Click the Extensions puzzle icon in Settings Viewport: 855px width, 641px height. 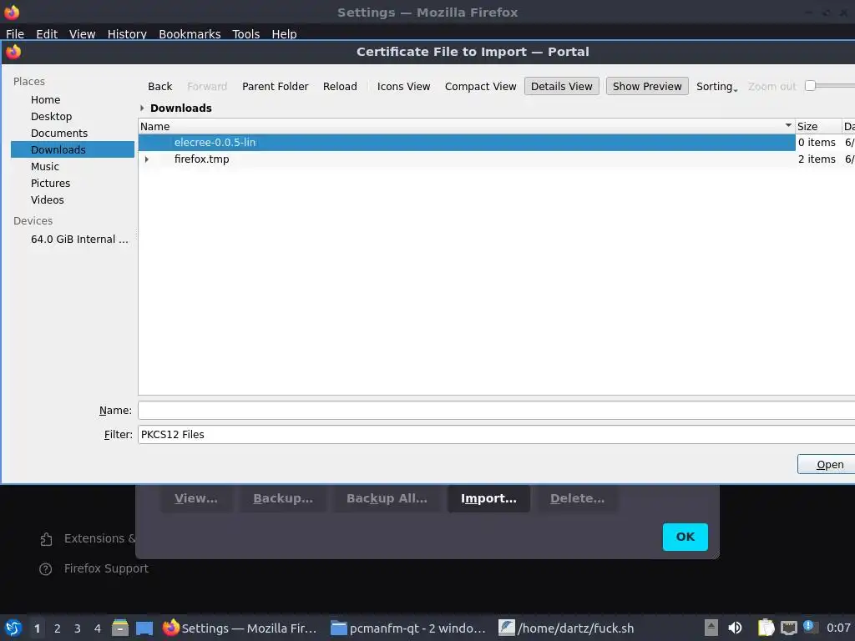pos(46,539)
